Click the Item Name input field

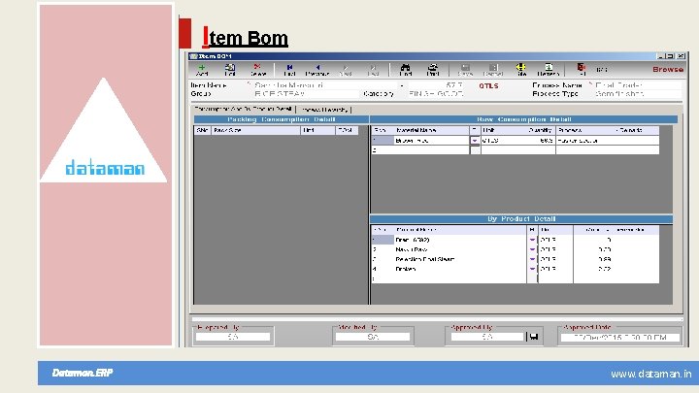[x=324, y=84]
